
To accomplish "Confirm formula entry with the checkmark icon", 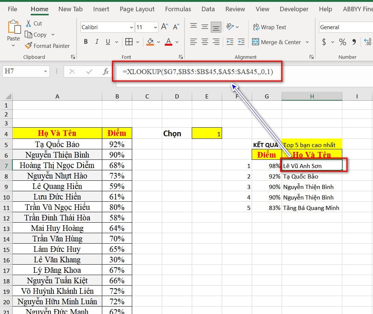I will (x=89, y=71).
